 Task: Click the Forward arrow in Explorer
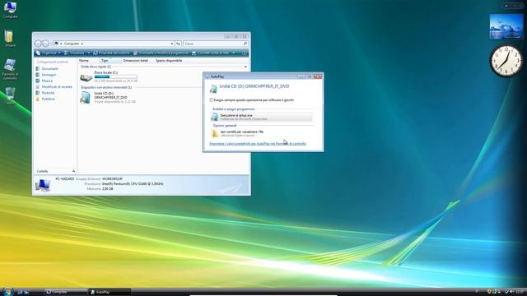[x=46, y=44]
